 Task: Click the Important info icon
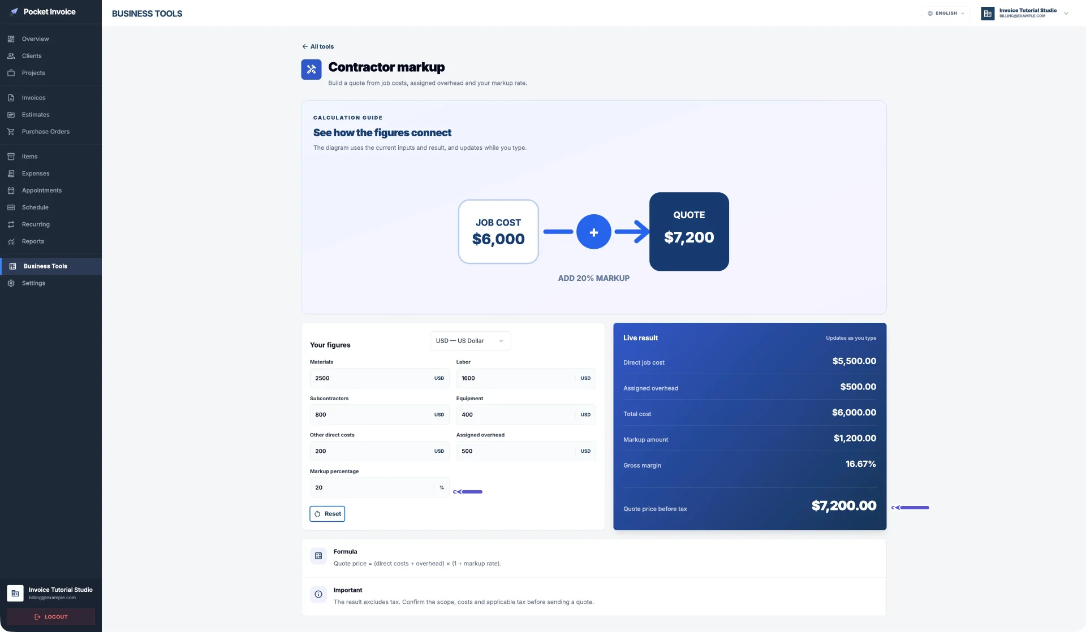tap(318, 595)
